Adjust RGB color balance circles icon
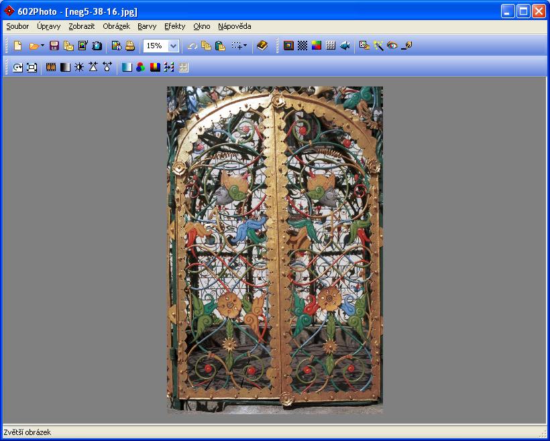 click(x=141, y=67)
